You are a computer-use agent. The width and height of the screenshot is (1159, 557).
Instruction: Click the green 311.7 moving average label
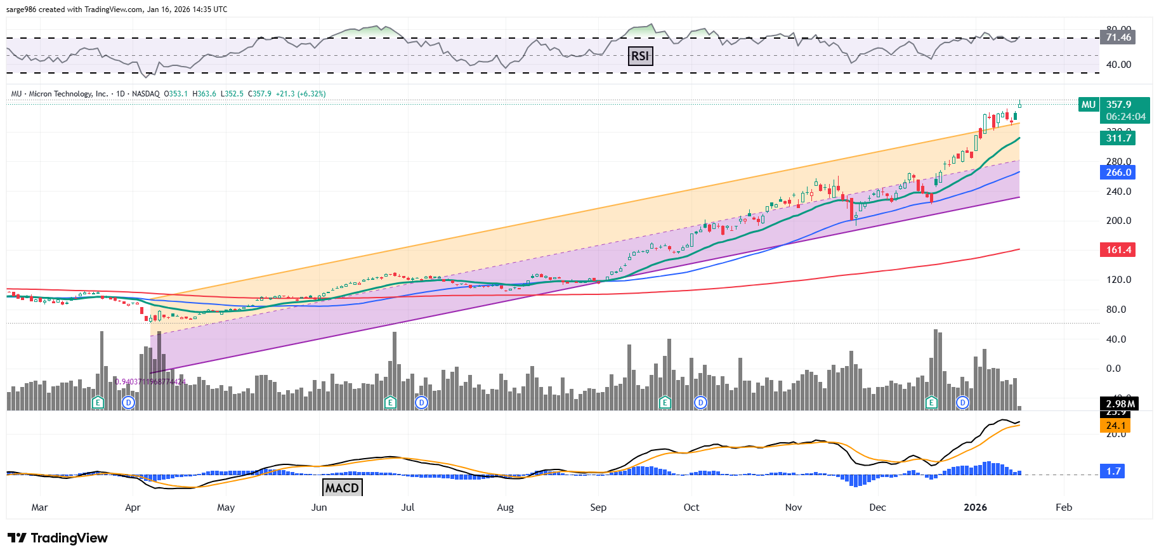(x=1118, y=138)
